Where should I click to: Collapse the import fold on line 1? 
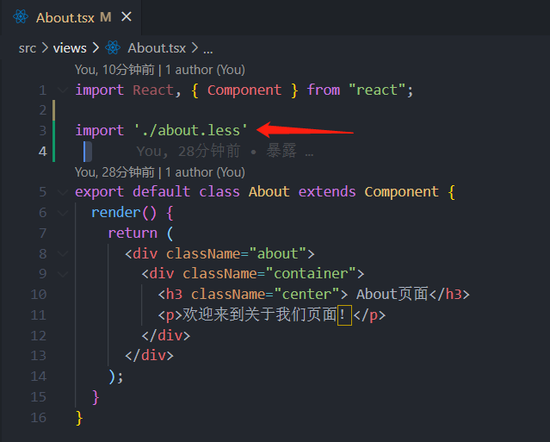pyautogui.click(x=63, y=90)
